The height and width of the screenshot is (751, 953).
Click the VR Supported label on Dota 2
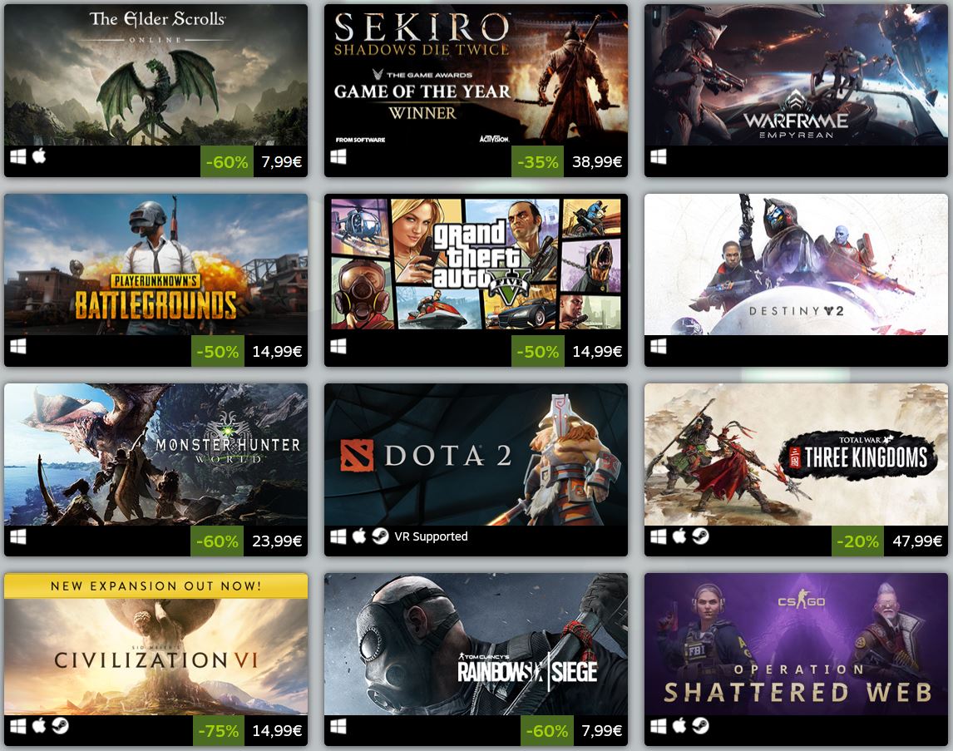coord(431,536)
